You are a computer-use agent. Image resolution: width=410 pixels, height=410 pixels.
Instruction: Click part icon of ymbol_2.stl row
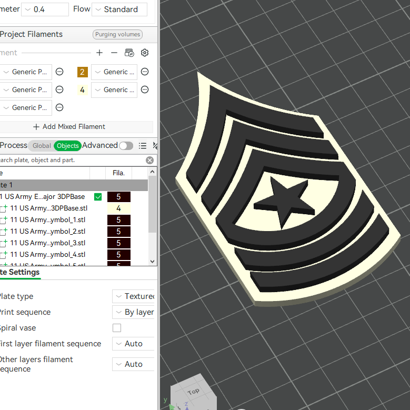pyautogui.click(x=4, y=232)
